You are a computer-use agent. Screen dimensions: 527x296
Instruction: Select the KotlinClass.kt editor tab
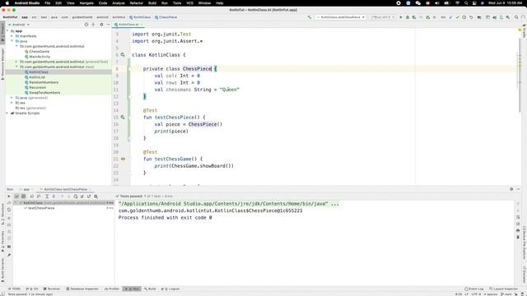128,25
